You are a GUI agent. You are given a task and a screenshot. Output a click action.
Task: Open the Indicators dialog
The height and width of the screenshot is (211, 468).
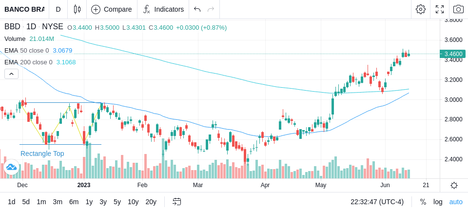[x=163, y=9]
